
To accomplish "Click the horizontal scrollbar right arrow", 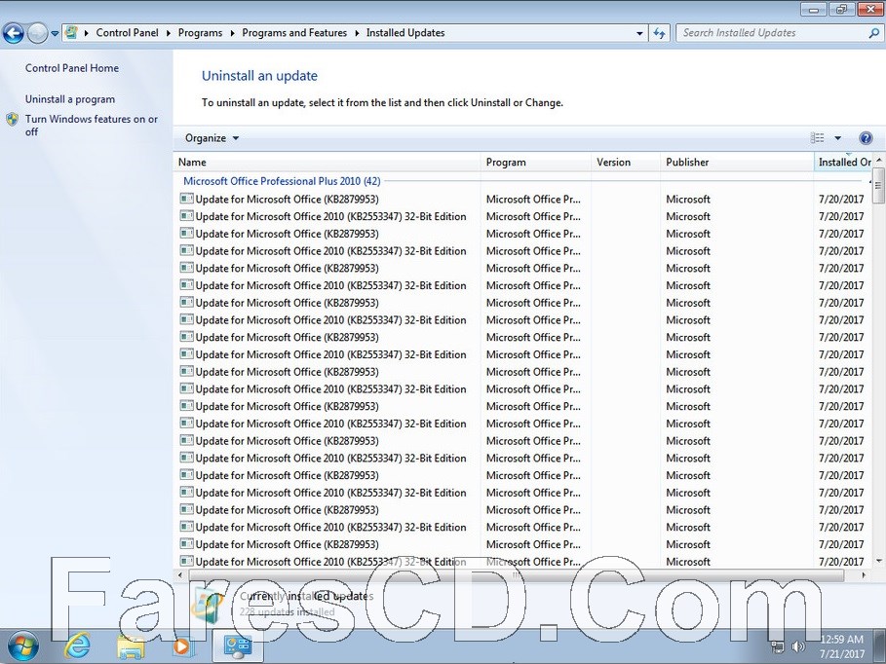I will pyautogui.click(x=864, y=574).
